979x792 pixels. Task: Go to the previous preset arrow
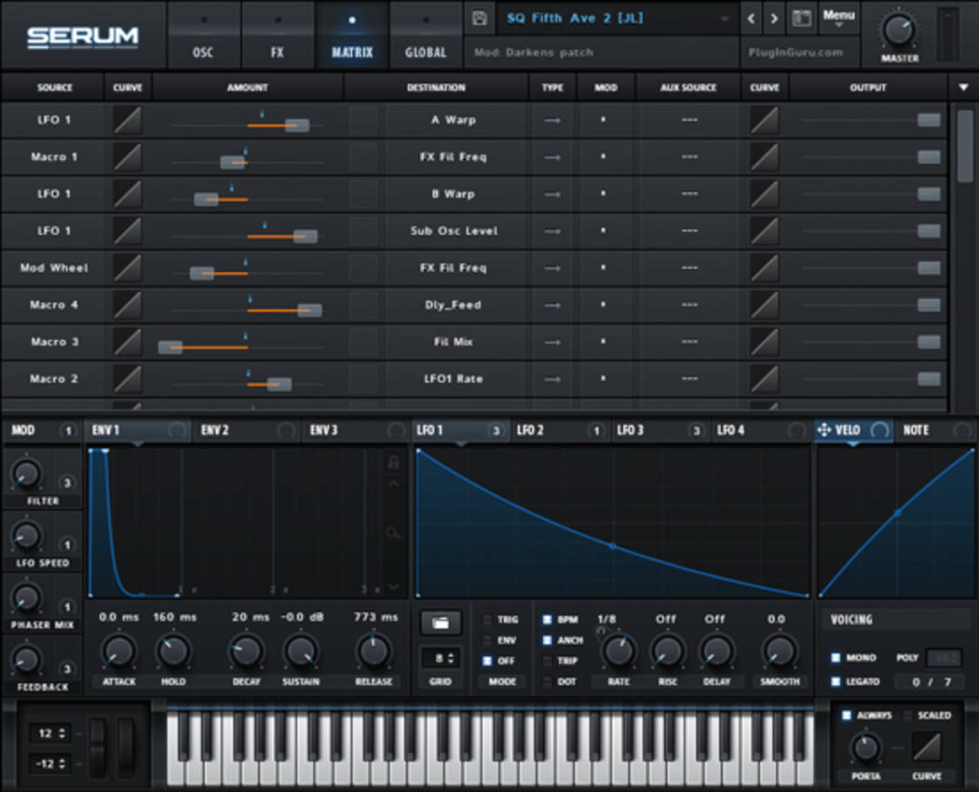pos(751,19)
